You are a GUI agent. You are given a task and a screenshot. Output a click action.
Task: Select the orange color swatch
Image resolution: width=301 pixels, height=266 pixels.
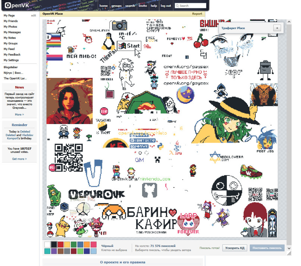click(87, 244)
